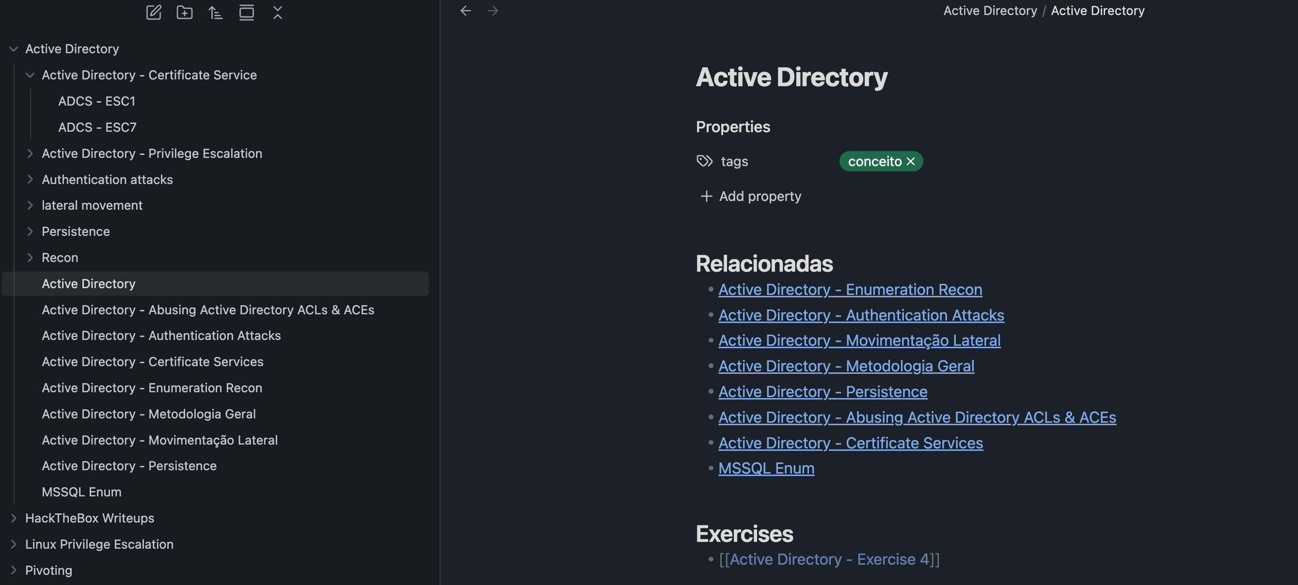Image resolution: width=1298 pixels, height=585 pixels.
Task: Navigate forward with the right arrow
Action: (493, 11)
